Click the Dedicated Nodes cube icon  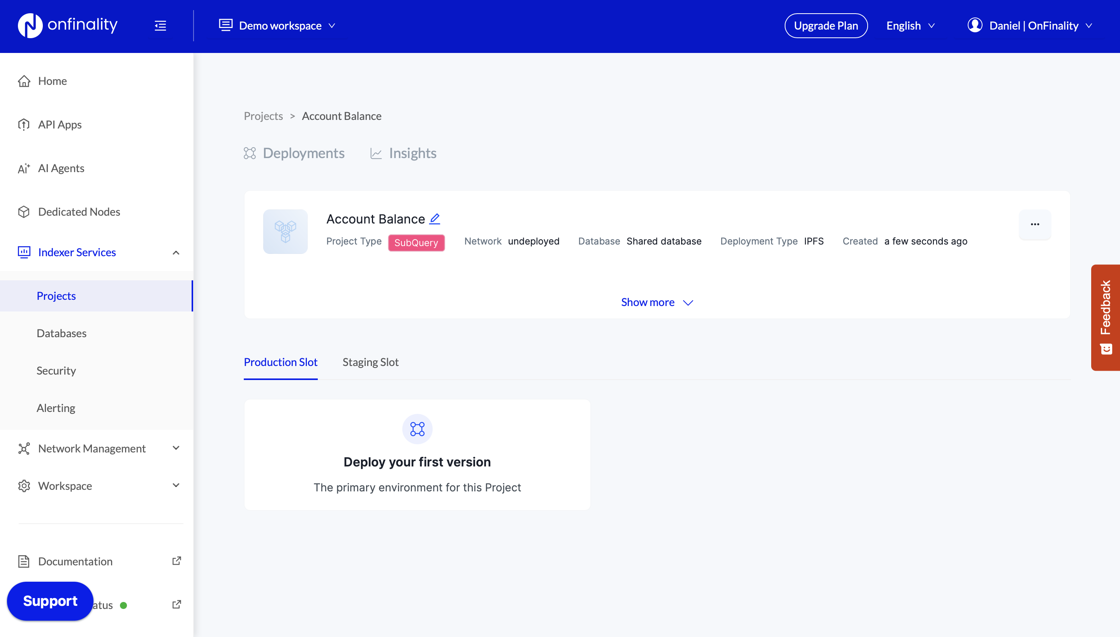point(24,212)
